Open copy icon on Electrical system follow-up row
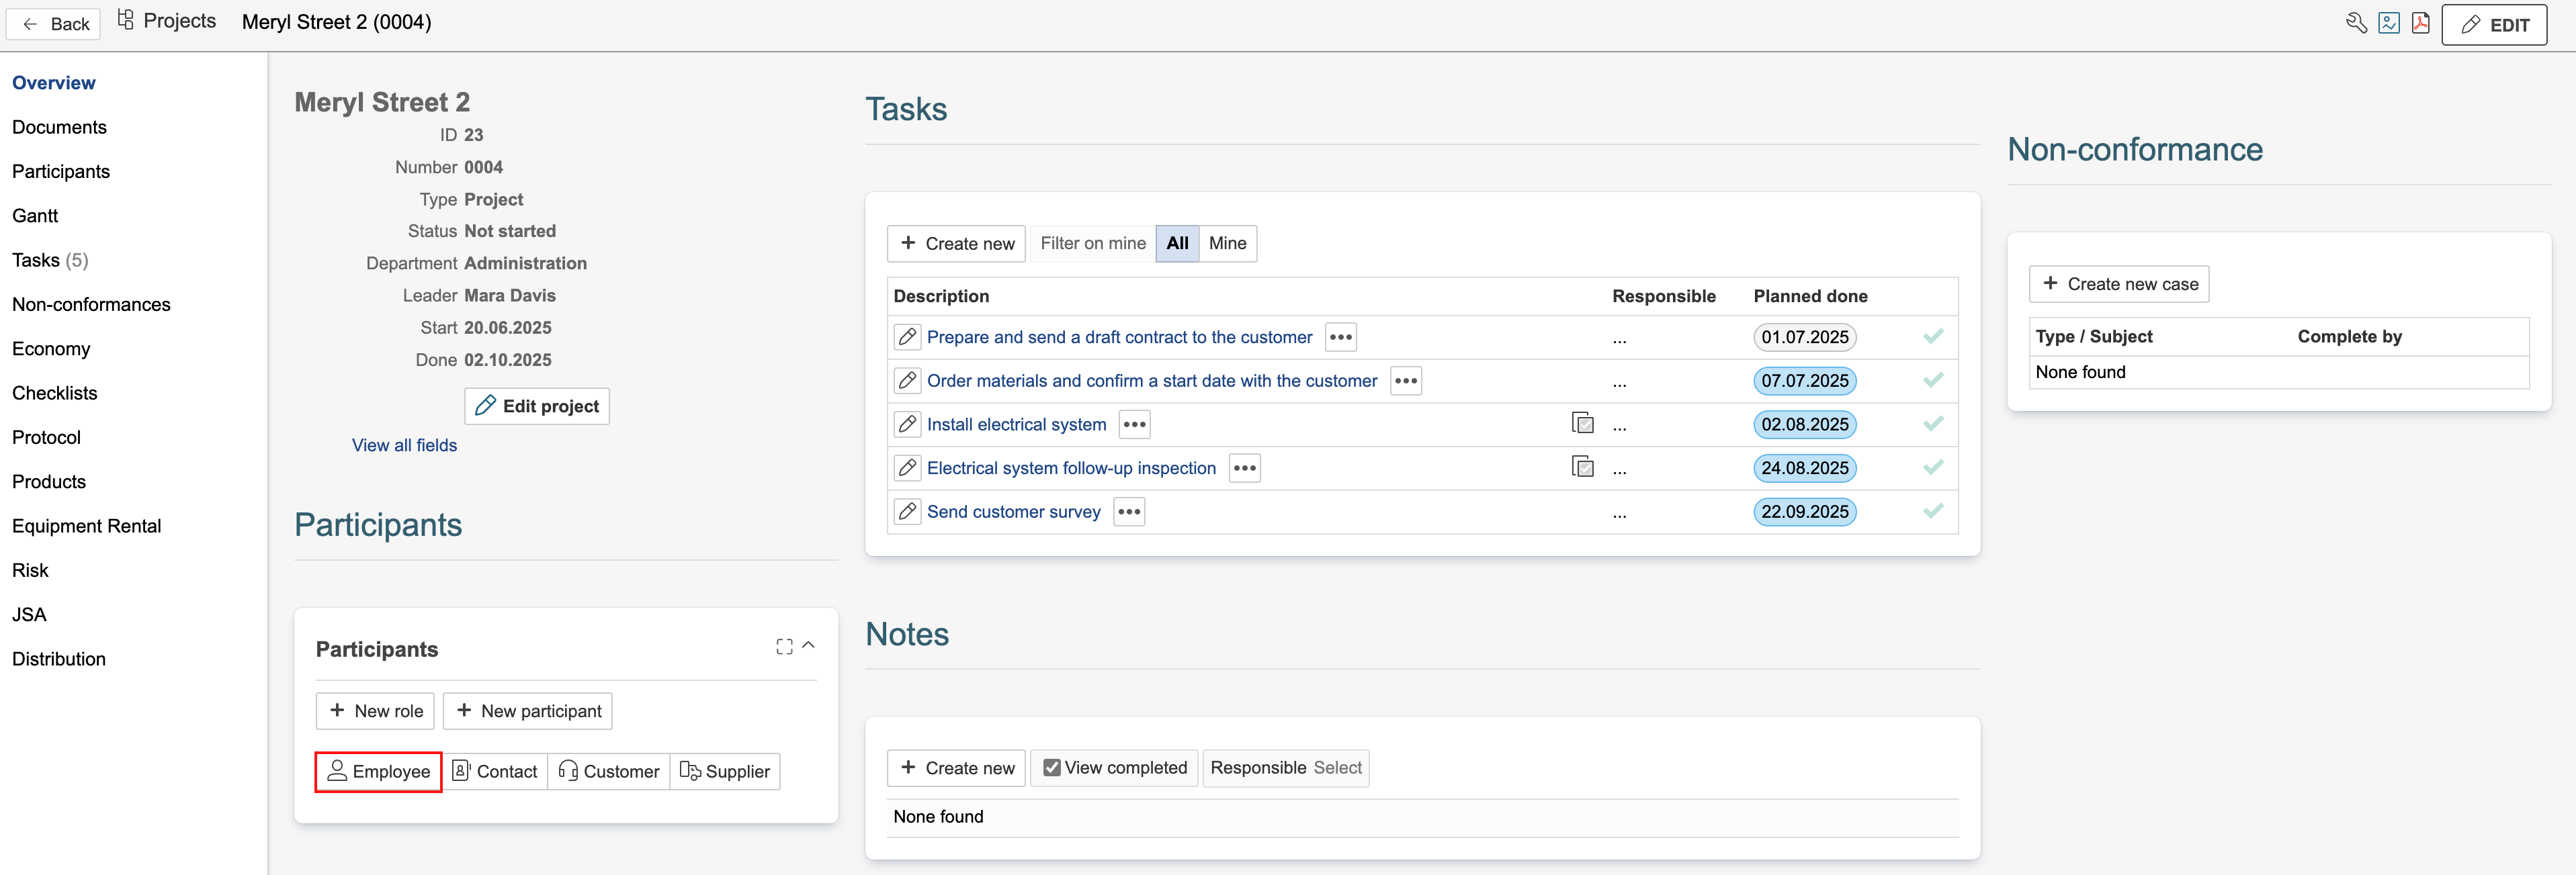Viewport: 2576px width, 875px height. (x=1582, y=467)
